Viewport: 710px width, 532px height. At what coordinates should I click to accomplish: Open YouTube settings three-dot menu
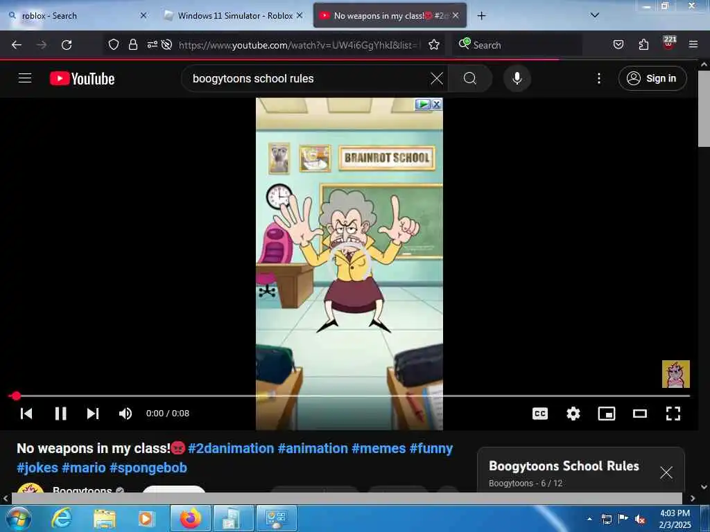[x=598, y=78]
